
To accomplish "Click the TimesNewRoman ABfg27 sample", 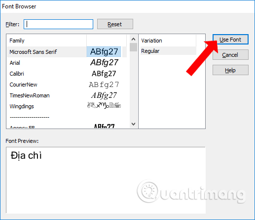I will 104,95.
